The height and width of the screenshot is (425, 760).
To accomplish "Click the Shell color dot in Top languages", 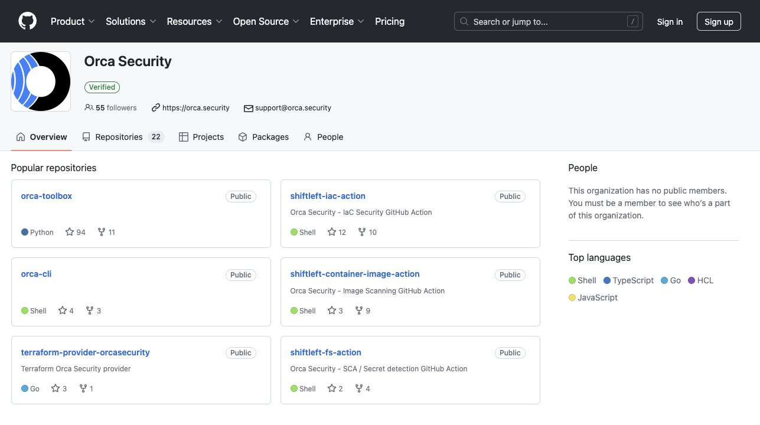I will pos(572,280).
